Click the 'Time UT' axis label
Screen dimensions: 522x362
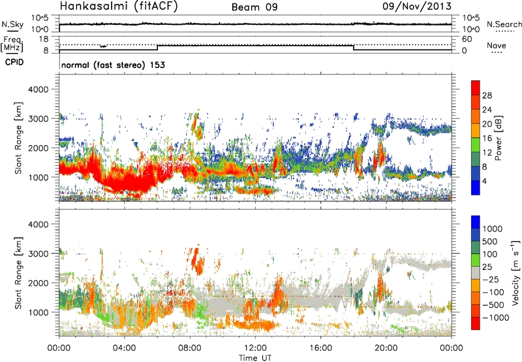255,357
